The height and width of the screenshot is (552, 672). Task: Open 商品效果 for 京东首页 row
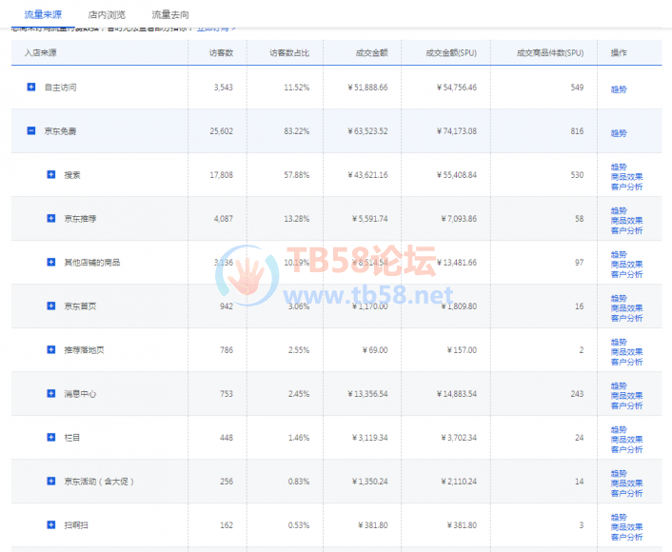pos(626,307)
